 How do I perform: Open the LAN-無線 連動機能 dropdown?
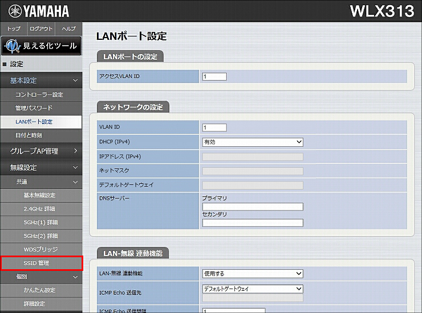[253, 274]
